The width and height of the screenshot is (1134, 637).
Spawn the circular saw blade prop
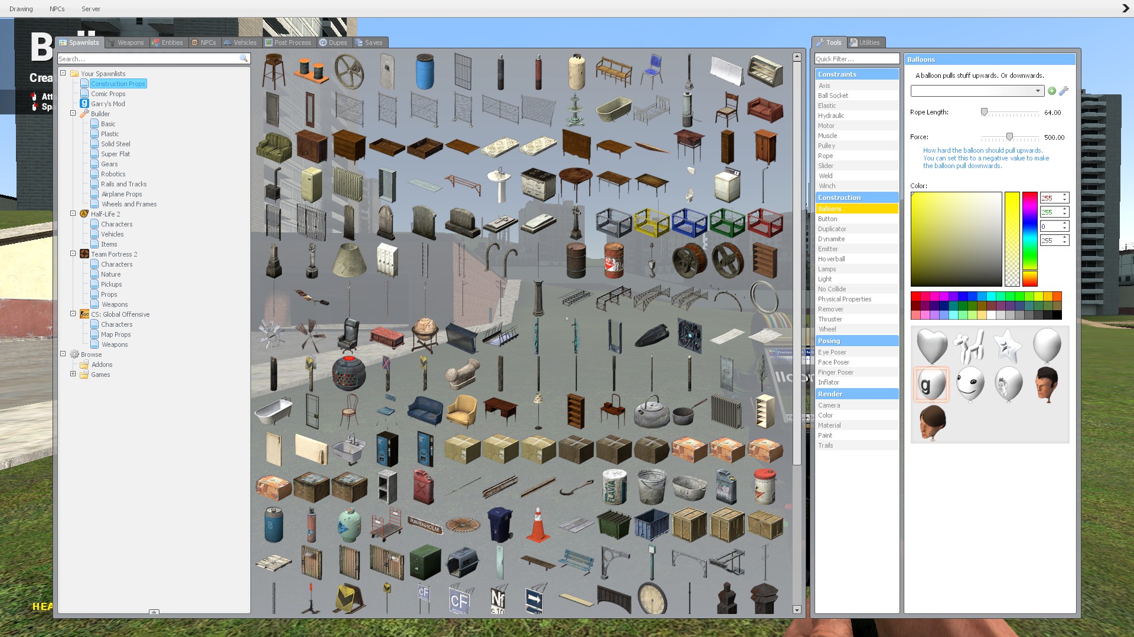coord(462,525)
